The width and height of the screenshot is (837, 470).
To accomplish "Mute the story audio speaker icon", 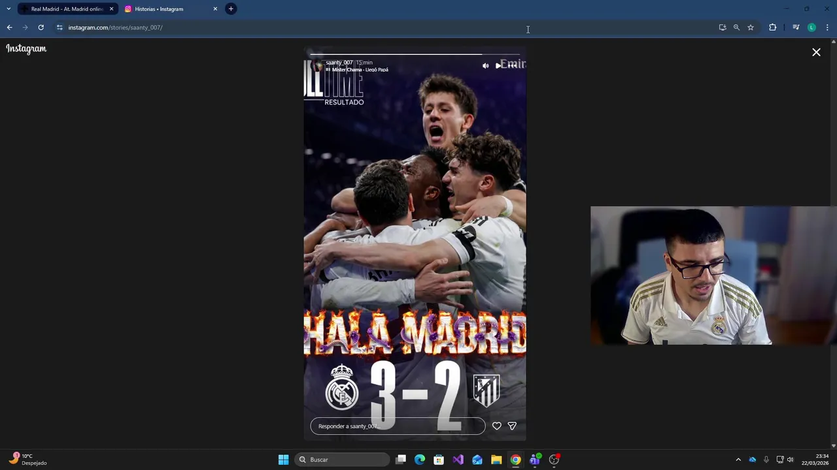I will [485, 65].
